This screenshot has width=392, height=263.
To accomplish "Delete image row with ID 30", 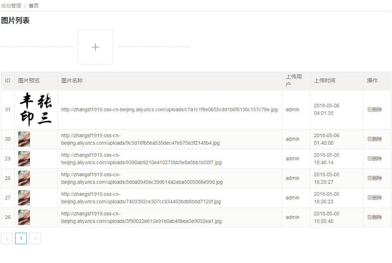I will click(x=375, y=139).
